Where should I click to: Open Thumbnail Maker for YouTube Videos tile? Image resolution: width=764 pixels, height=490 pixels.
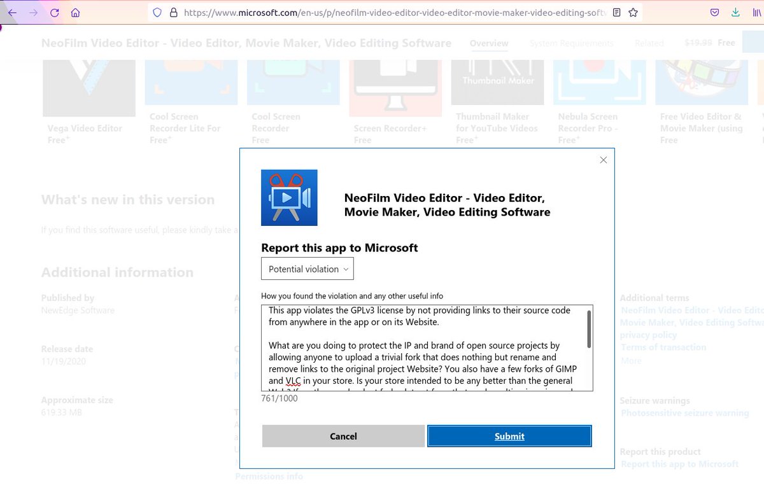pos(497,102)
